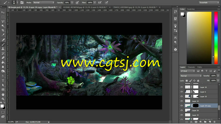Select the Horizontal Type tool
Image resolution: width=221 pixels, height=124 pixels.
tap(3, 80)
